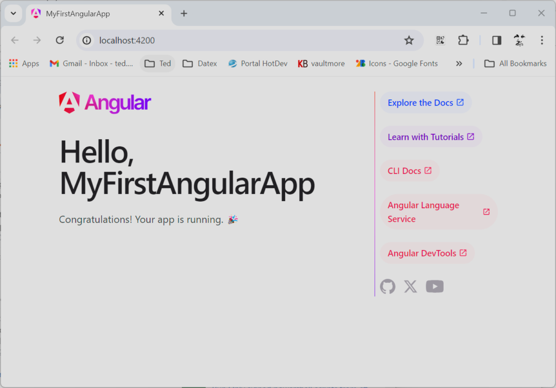This screenshot has width=556, height=388.
Task: Close the MyFirstAngularApp tab
Action: [x=161, y=14]
